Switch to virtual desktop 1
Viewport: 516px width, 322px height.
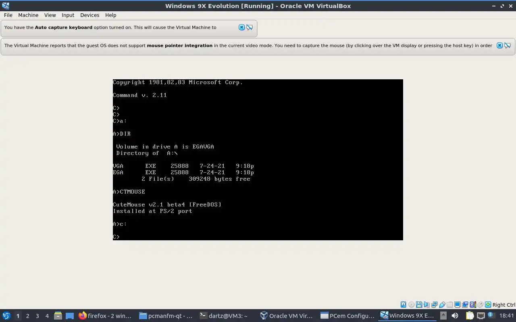[18, 316]
